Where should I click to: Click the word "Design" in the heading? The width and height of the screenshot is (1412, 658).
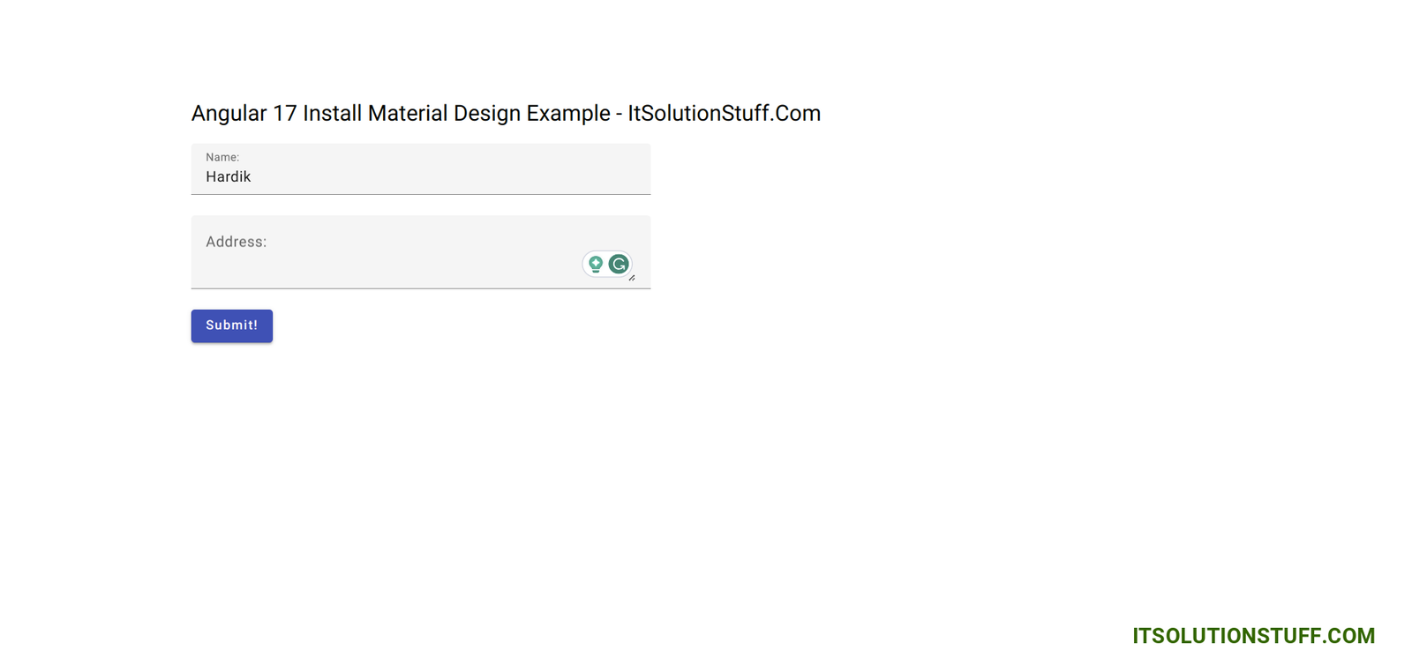(x=486, y=114)
